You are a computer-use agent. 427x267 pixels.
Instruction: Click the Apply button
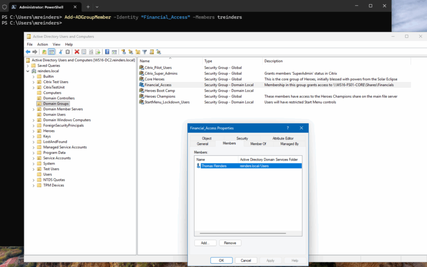pos(271,260)
